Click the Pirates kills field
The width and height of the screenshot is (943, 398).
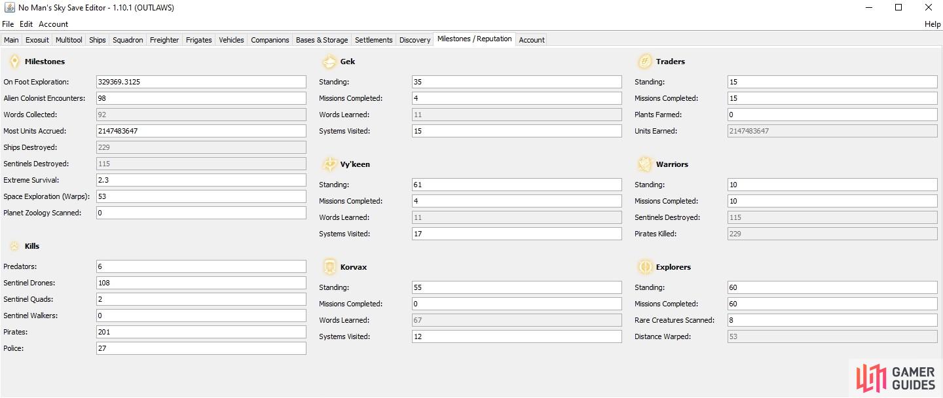click(201, 332)
